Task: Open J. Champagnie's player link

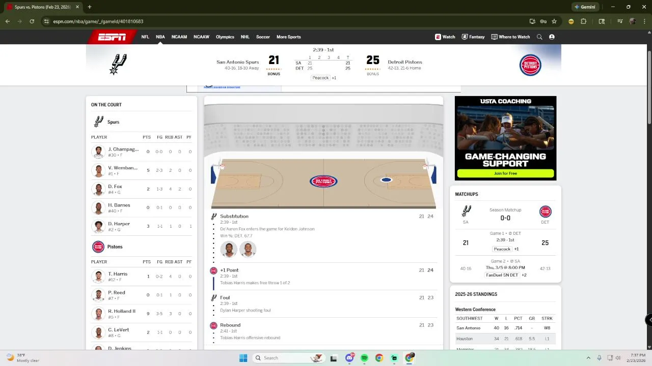Action: click(123, 149)
